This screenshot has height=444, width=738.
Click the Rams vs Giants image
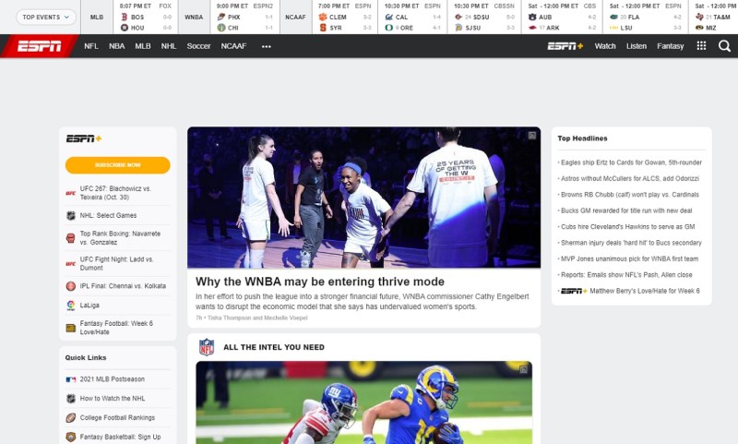click(x=363, y=402)
